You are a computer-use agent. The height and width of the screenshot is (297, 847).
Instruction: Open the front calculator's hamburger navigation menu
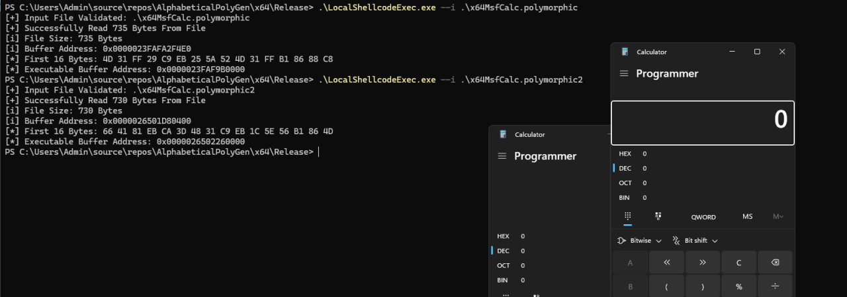click(623, 73)
